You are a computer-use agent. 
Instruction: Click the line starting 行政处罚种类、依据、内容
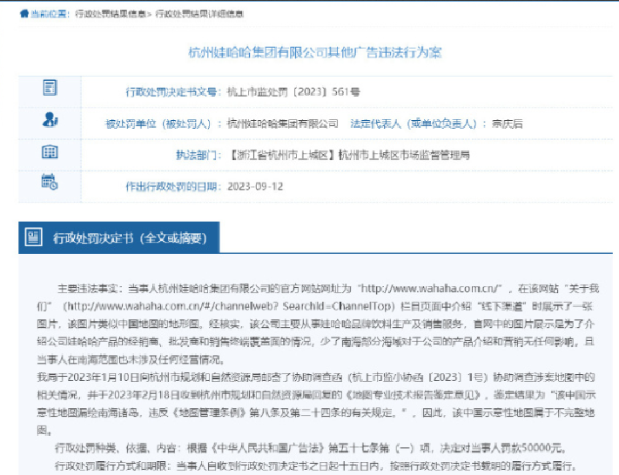tap(311, 448)
